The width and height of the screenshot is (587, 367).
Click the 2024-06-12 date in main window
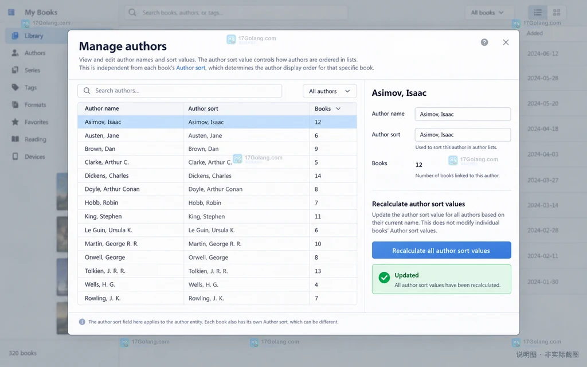coord(543,53)
